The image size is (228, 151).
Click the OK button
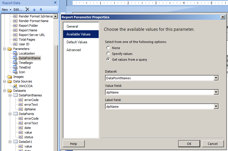189,144
